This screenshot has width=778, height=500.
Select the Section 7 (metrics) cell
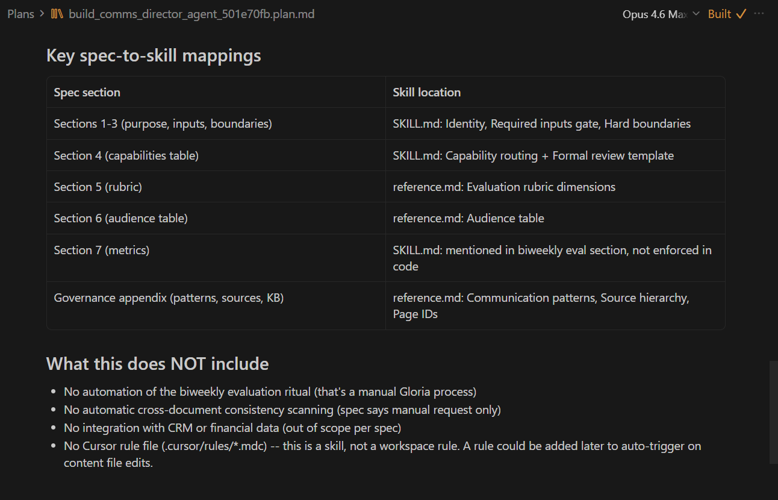click(x=102, y=250)
